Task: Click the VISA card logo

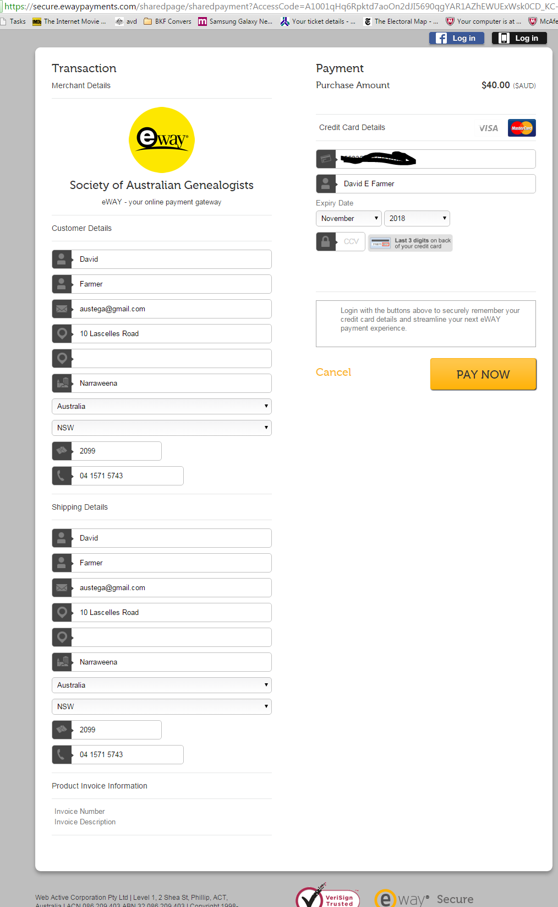Action: (489, 128)
